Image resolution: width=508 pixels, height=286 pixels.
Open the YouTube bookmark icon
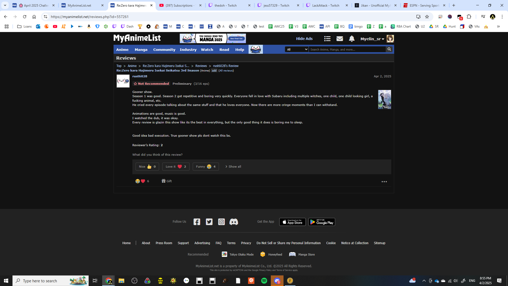point(55,26)
